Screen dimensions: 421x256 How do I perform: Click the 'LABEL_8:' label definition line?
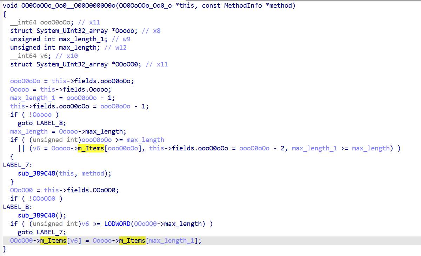[18, 207]
